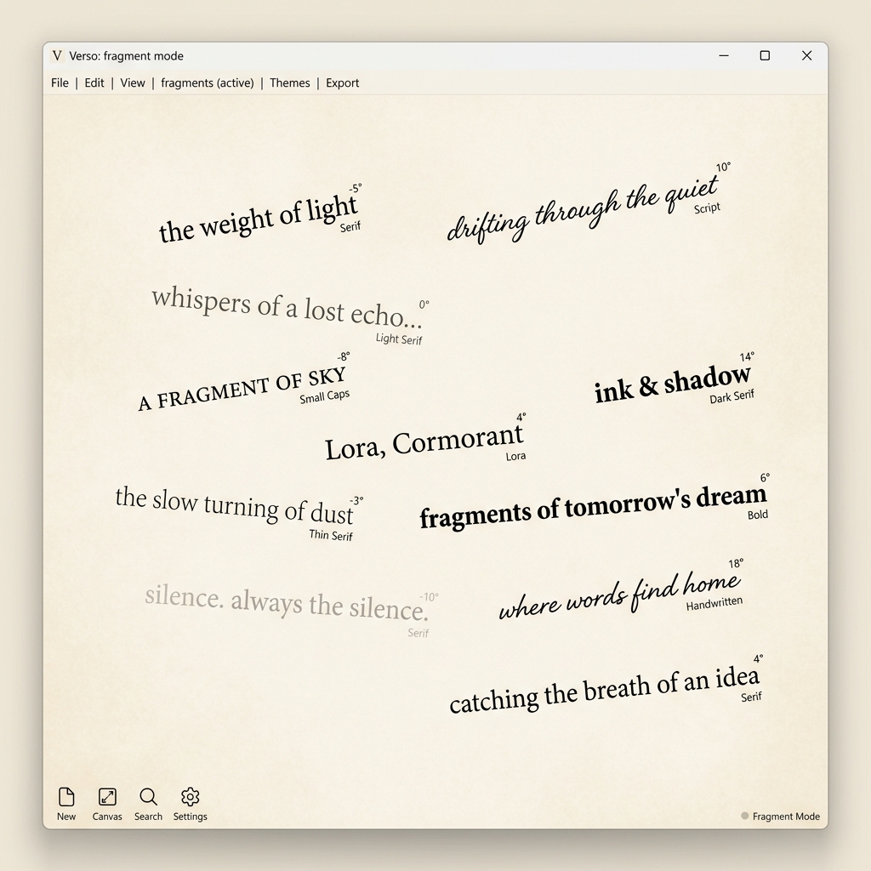The width and height of the screenshot is (871, 871).
Task: Click the New document icon
Action: pyautogui.click(x=66, y=796)
